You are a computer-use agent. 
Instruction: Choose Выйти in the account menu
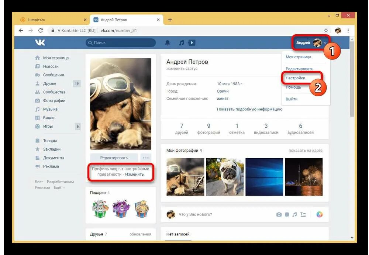pyautogui.click(x=292, y=99)
